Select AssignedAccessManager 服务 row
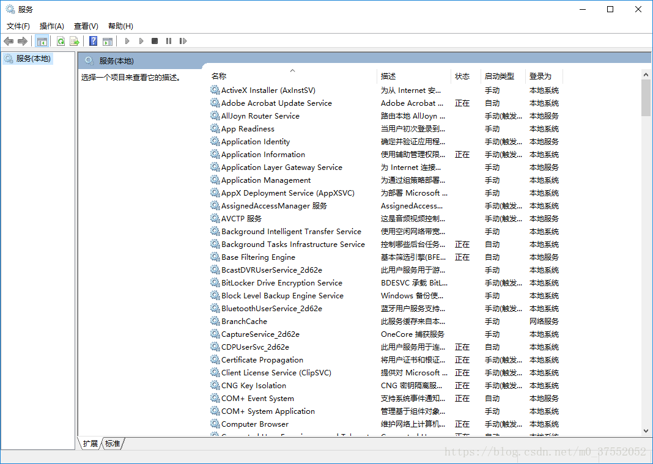 coord(274,206)
